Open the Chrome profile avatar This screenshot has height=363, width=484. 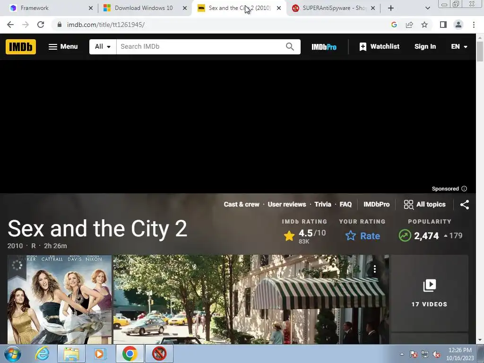tap(458, 25)
